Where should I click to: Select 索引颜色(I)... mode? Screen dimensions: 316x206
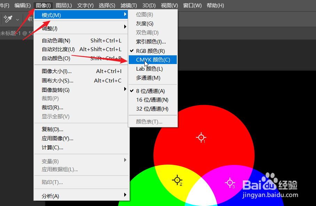tap(153, 42)
